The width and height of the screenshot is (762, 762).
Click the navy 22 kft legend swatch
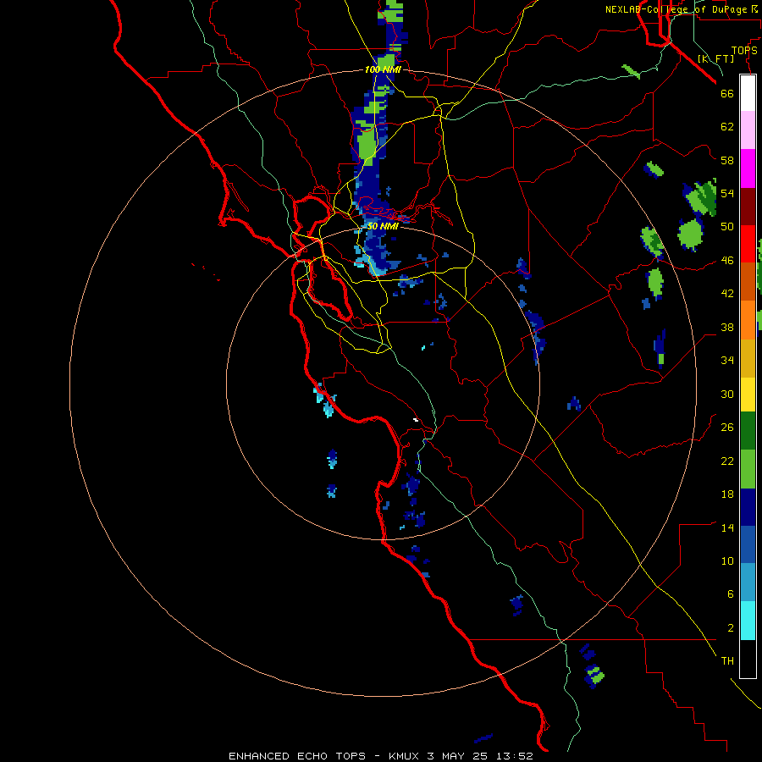pyautogui.click(x=748, y=507)
